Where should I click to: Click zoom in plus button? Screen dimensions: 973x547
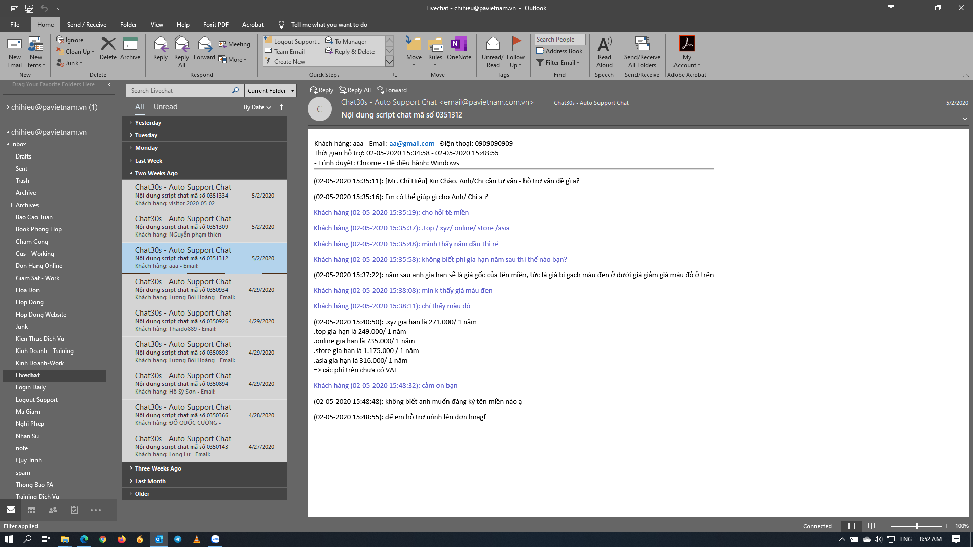pos(946,526)
